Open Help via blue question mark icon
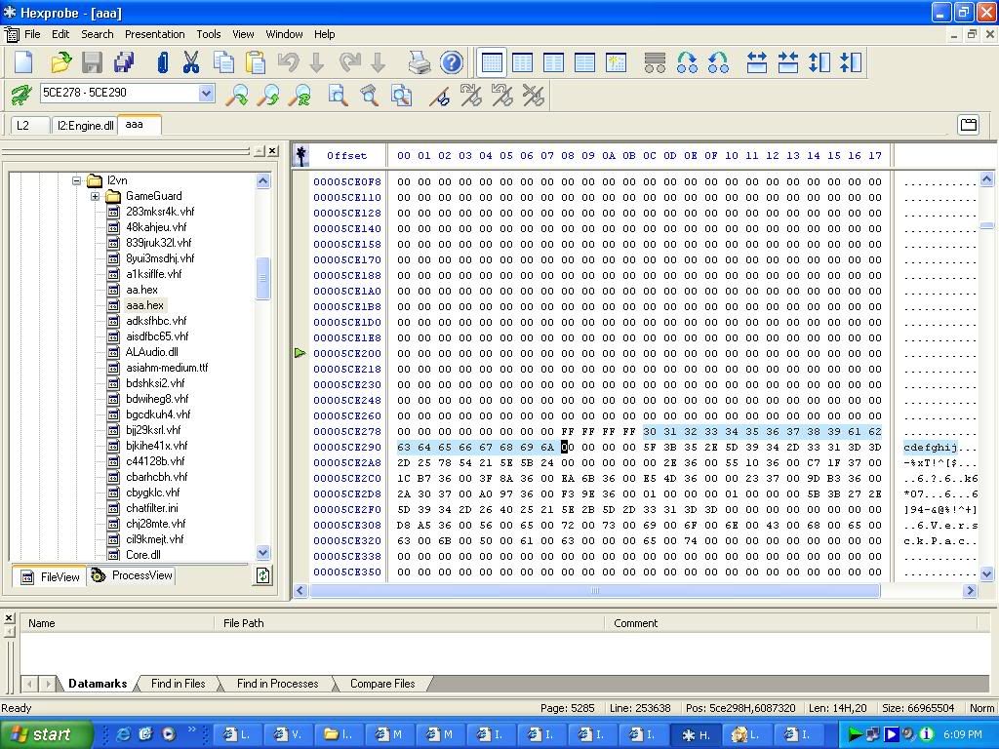Screen dimensions: 999x749 (x=451, y=62)
